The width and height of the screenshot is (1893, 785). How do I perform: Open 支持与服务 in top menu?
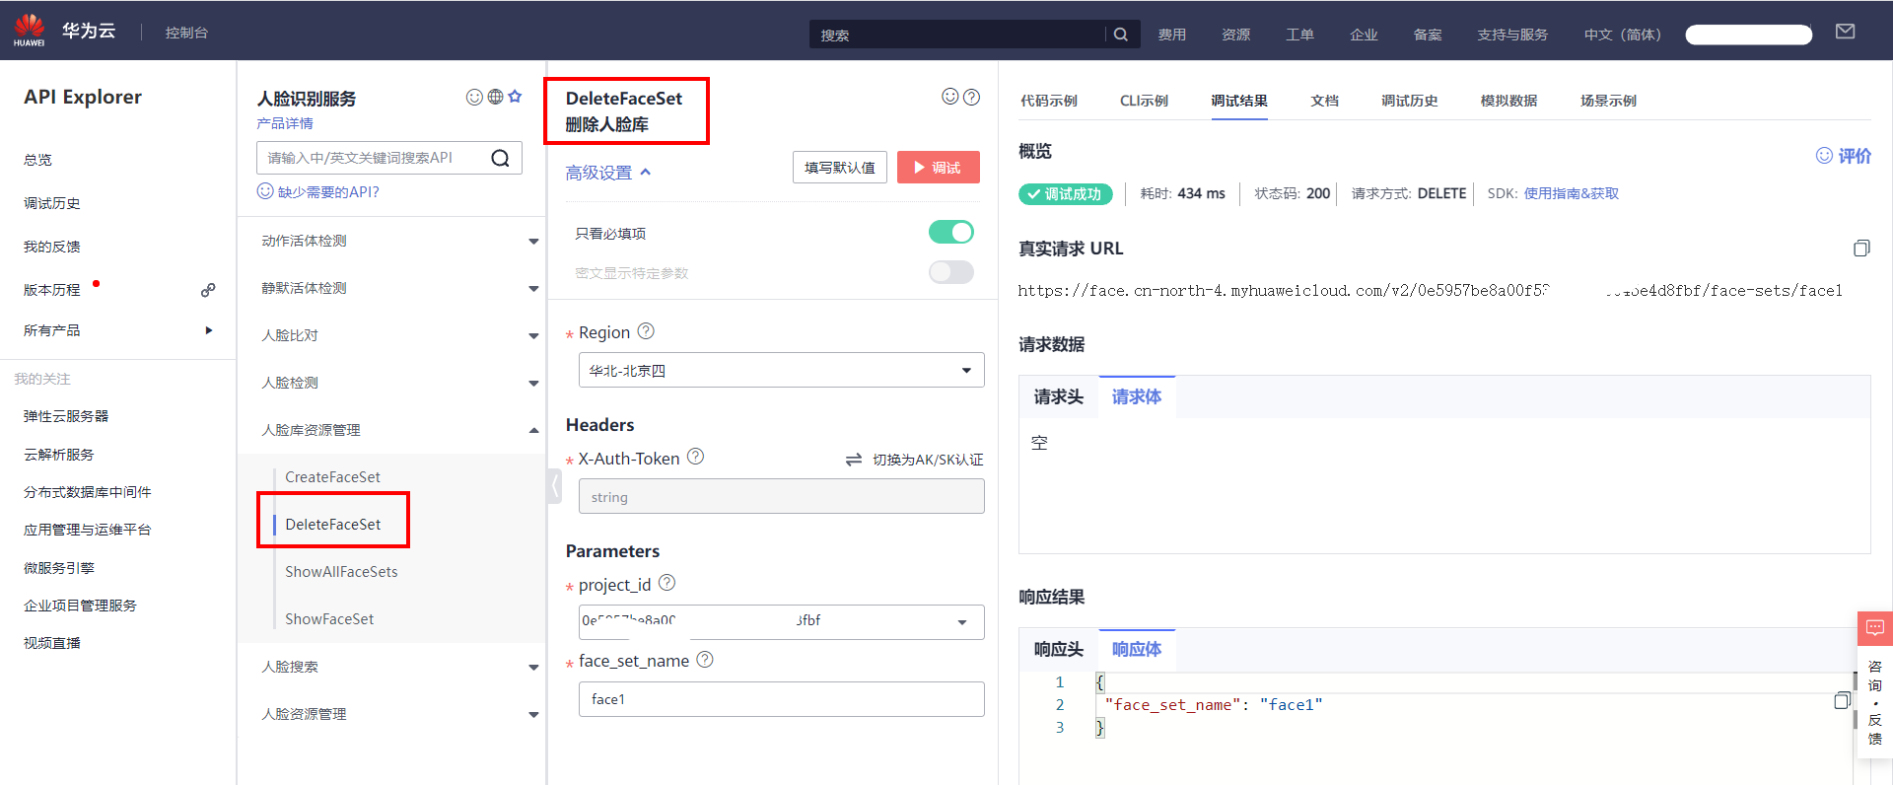pyautogui.click(x=1512, y=35)
